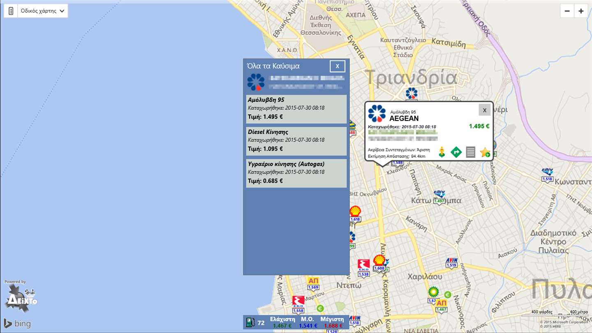
Task: Select the ΑΠ station marker priced 1.569
Action: 313,283
